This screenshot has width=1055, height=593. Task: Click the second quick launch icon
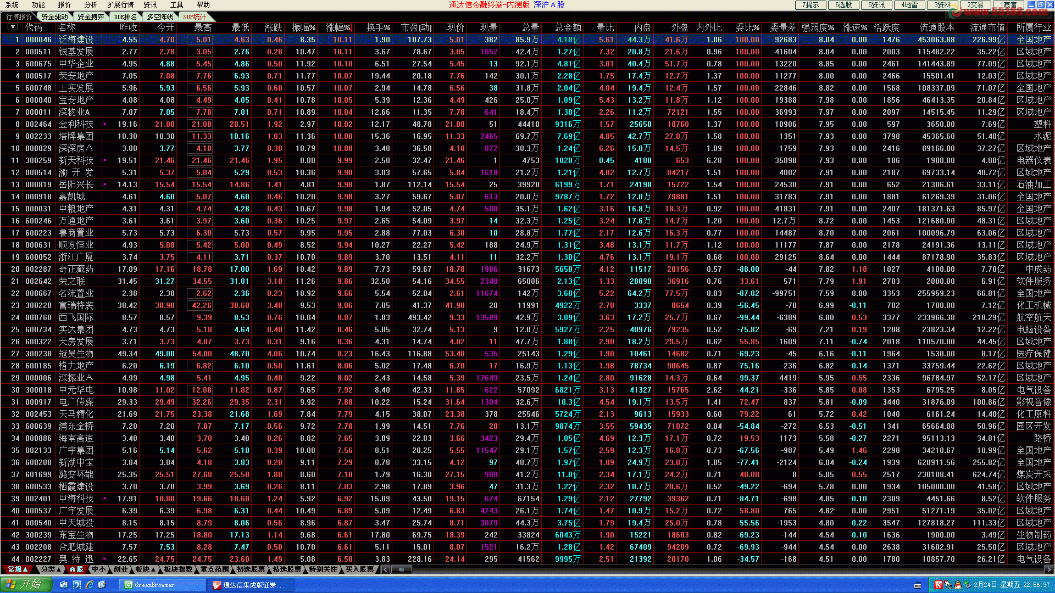(76, 585)
